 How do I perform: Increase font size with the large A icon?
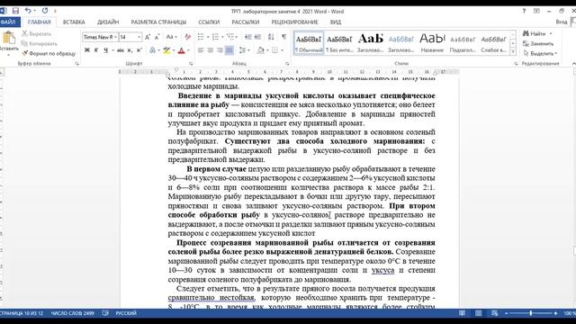pos(148,37)
